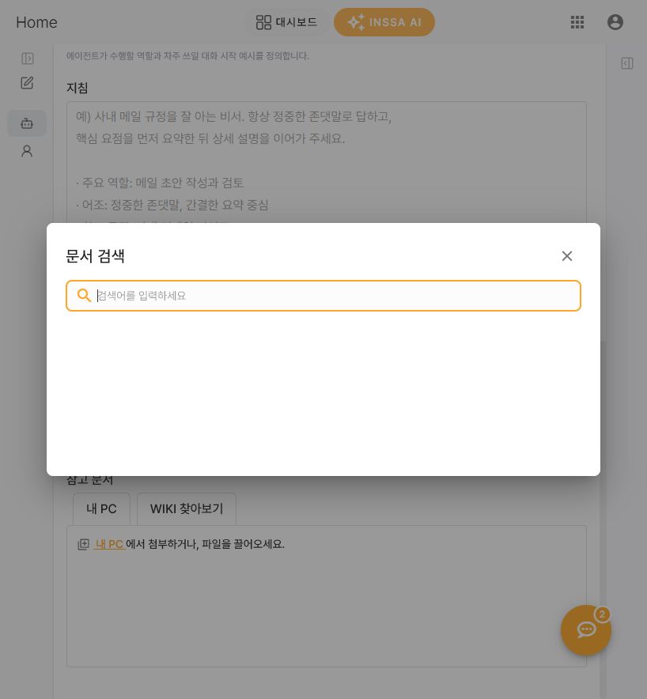This screenshot has width=647, height=699.
Task: Open the 대시보드 tab
Action: [x=286, y=22]
